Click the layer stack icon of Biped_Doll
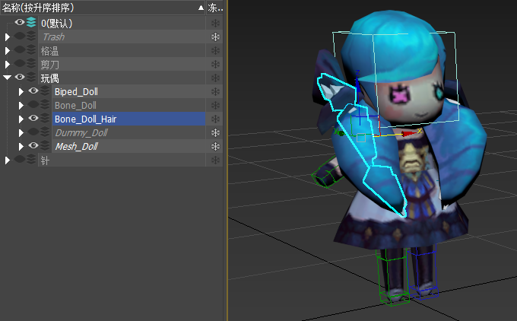This screenshot has width=517, height=321. point(45,91)
